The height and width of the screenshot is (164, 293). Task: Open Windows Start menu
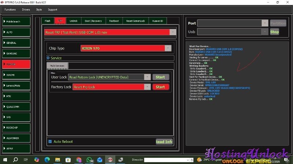click(5, 160)
